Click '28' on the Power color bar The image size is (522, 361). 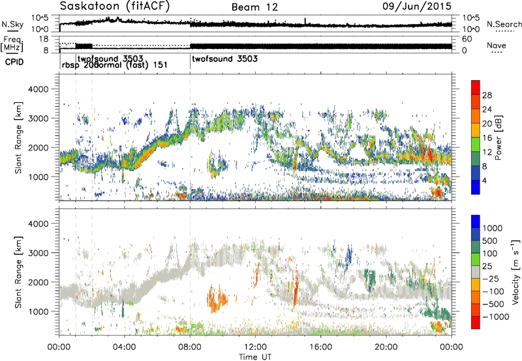[487, 95]
